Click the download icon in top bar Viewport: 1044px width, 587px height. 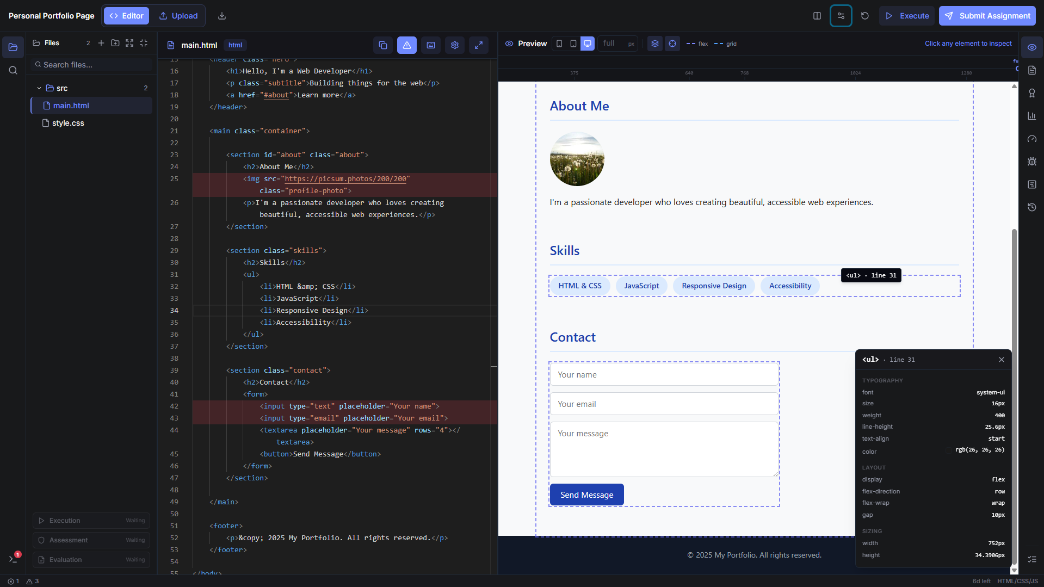click(x=222, y=16)
